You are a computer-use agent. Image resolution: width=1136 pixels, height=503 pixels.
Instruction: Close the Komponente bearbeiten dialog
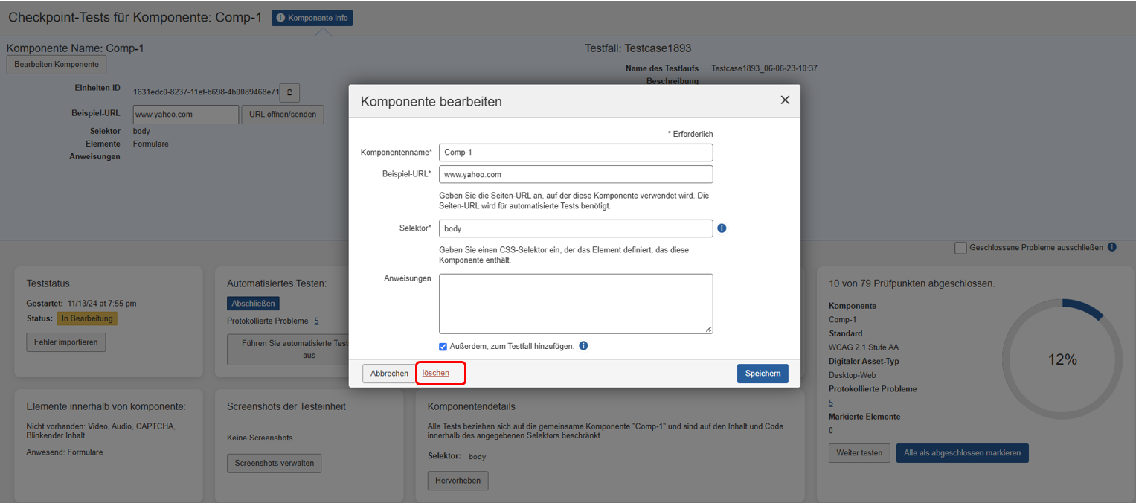pyautogui.click(x=785, y=100)
